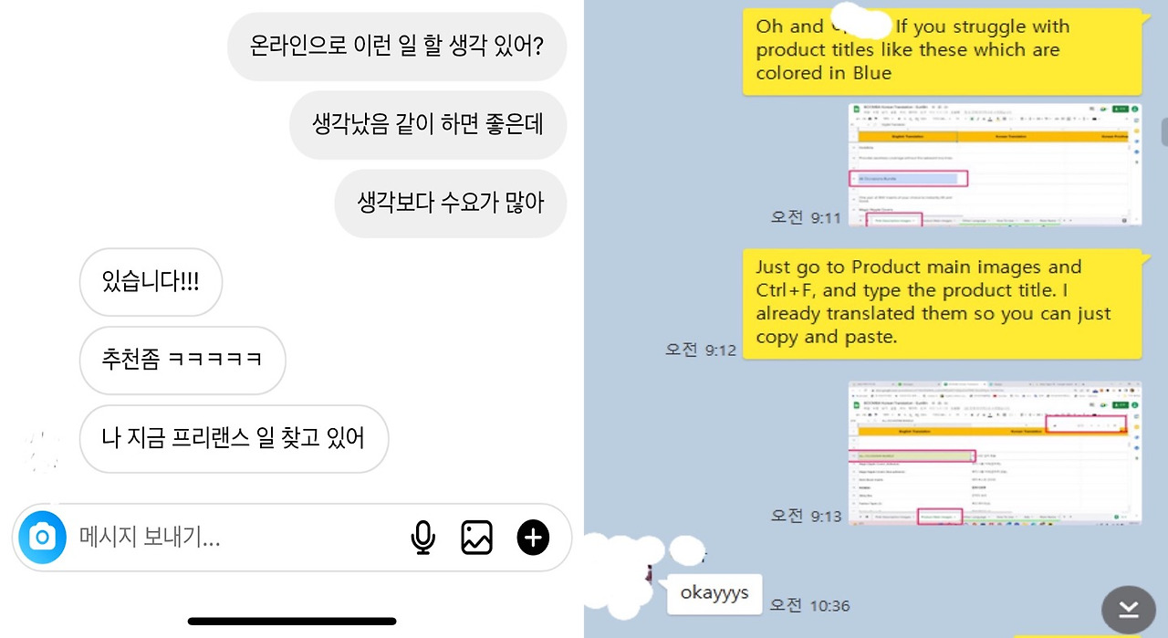Select the white 'okayyys' reply bubble

click(714, 594)
